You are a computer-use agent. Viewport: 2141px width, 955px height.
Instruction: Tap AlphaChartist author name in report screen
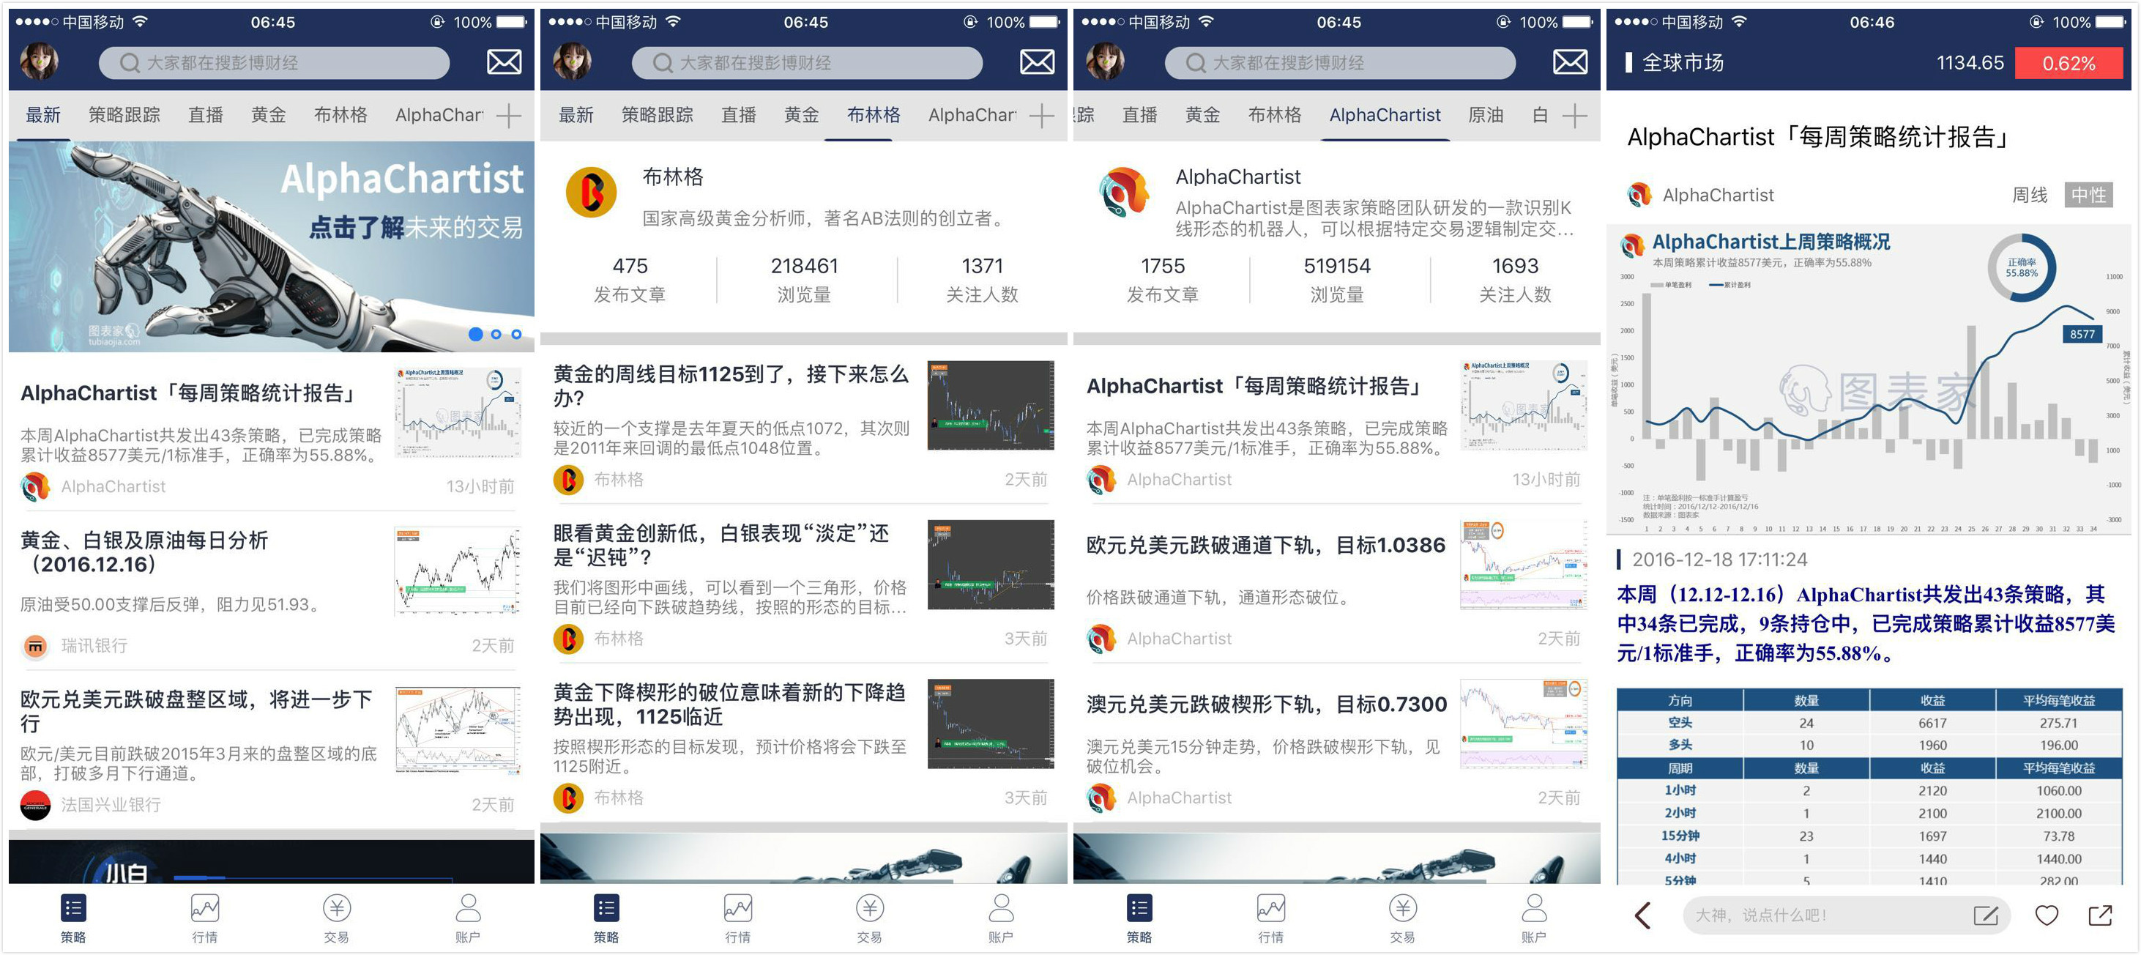(x=1717, y=195)
